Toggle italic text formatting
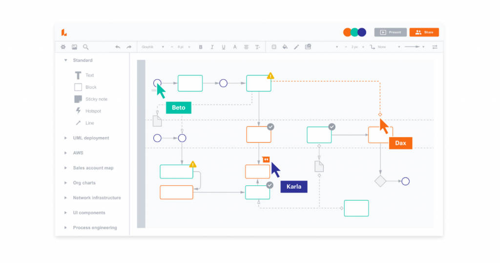 coord(212,47)
